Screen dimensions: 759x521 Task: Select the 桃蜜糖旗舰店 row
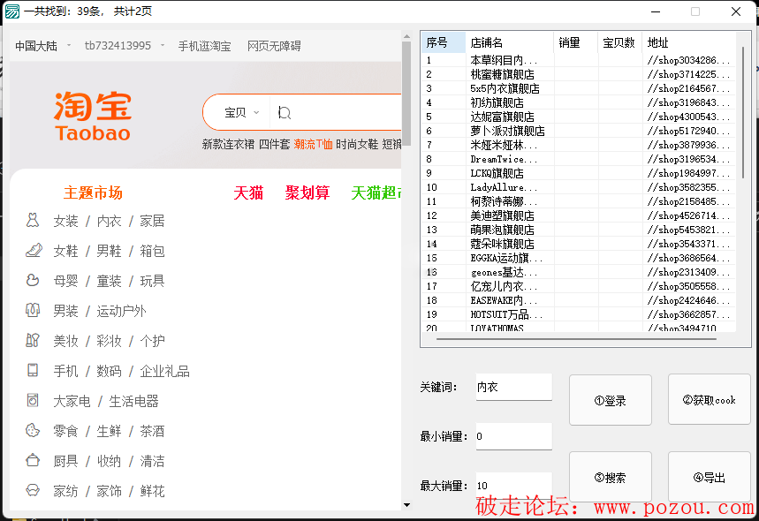pyautogui.click(x=579, y=74)
